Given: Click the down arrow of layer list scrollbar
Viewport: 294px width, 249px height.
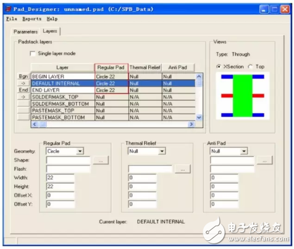Looking at the screenshot, I should tap(199, 117).
